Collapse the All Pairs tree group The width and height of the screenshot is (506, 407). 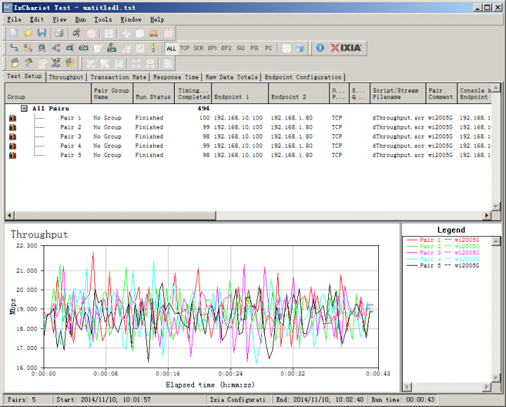click(24, 108)
